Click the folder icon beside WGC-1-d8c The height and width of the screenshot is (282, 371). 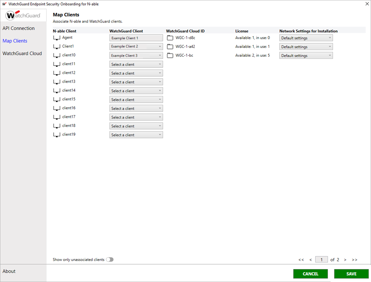coord(170,37)
